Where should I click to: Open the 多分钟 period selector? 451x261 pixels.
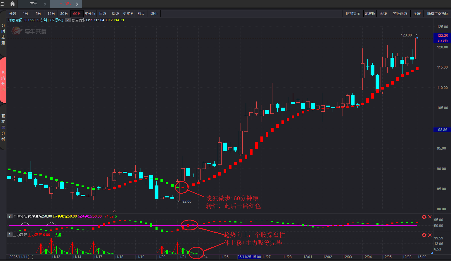90,14
